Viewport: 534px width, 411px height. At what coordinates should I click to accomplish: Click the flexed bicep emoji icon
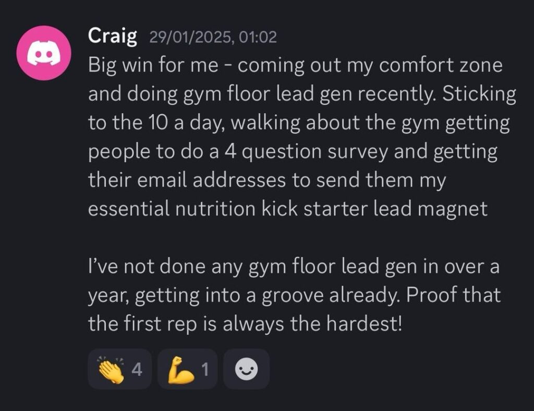tap(180, 369)
